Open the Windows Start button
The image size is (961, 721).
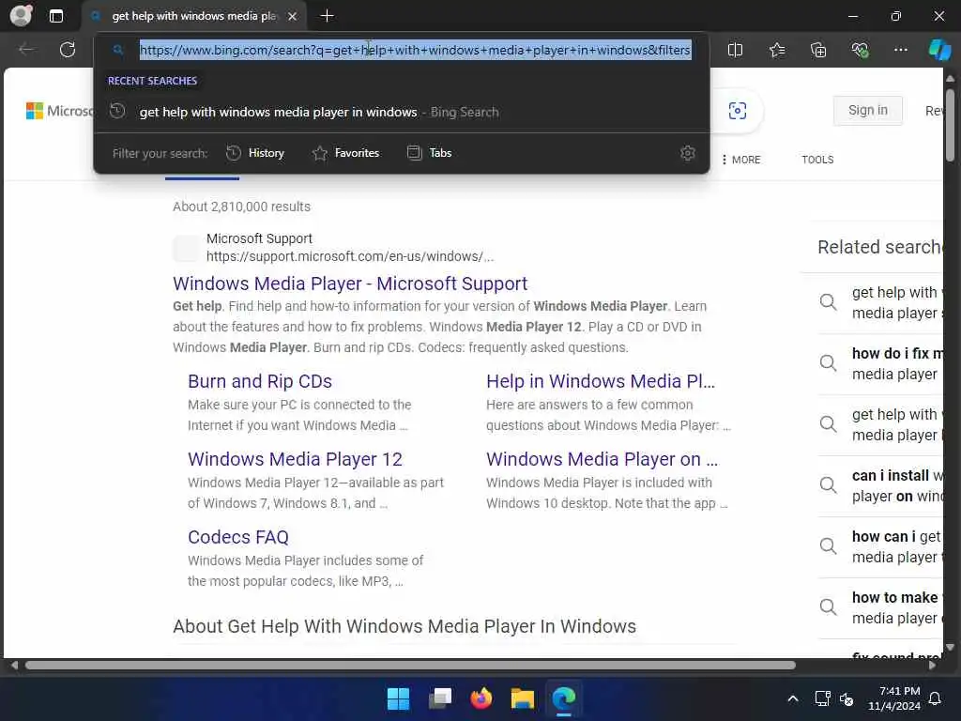(398, 698)
